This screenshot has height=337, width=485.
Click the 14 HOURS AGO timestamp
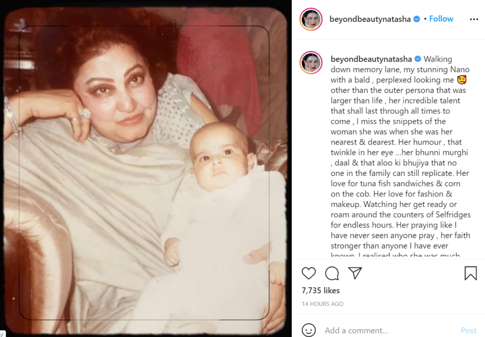(322, 304)
